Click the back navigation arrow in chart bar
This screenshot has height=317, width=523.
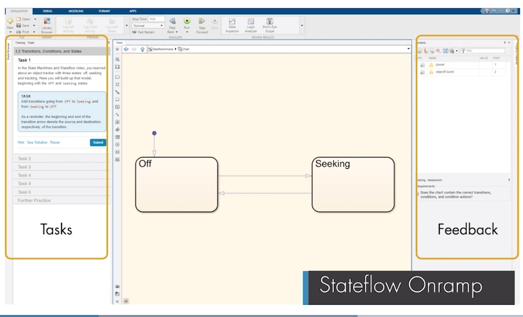(126, 49)
